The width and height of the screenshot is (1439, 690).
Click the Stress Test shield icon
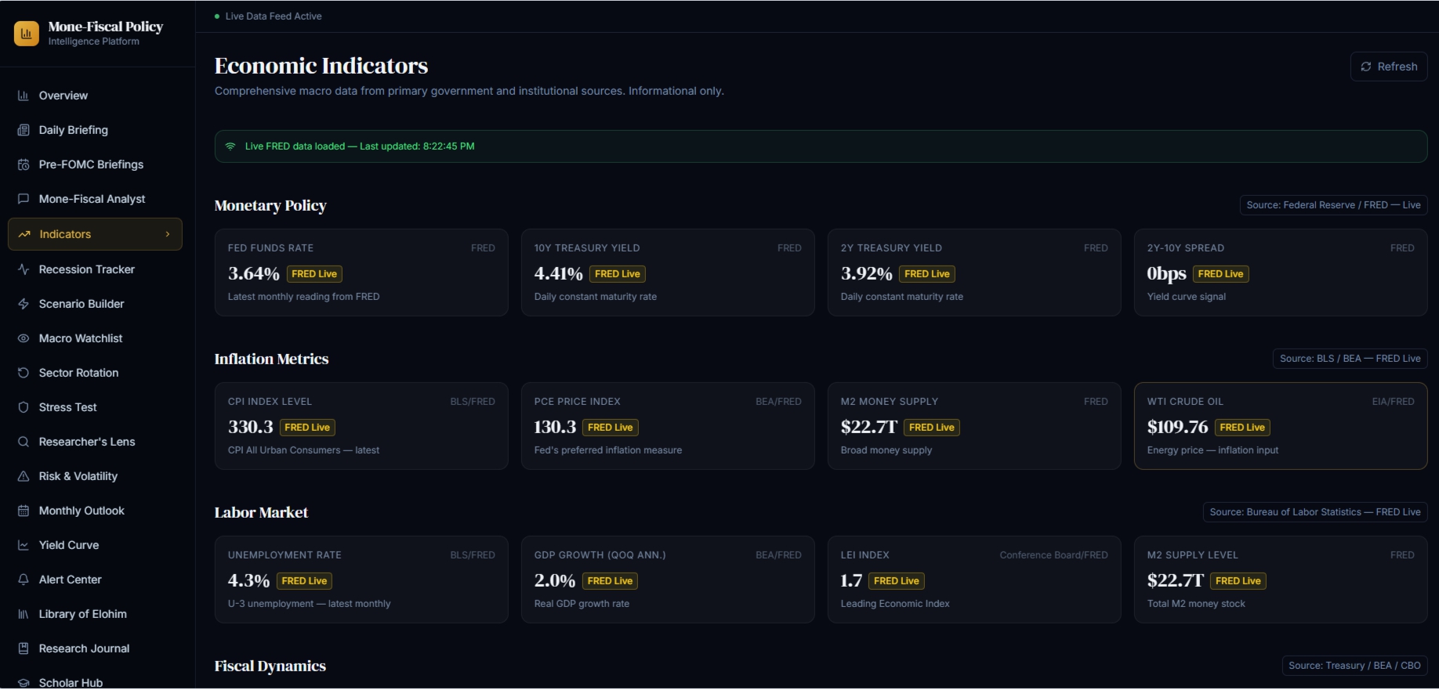pos(24,407)
